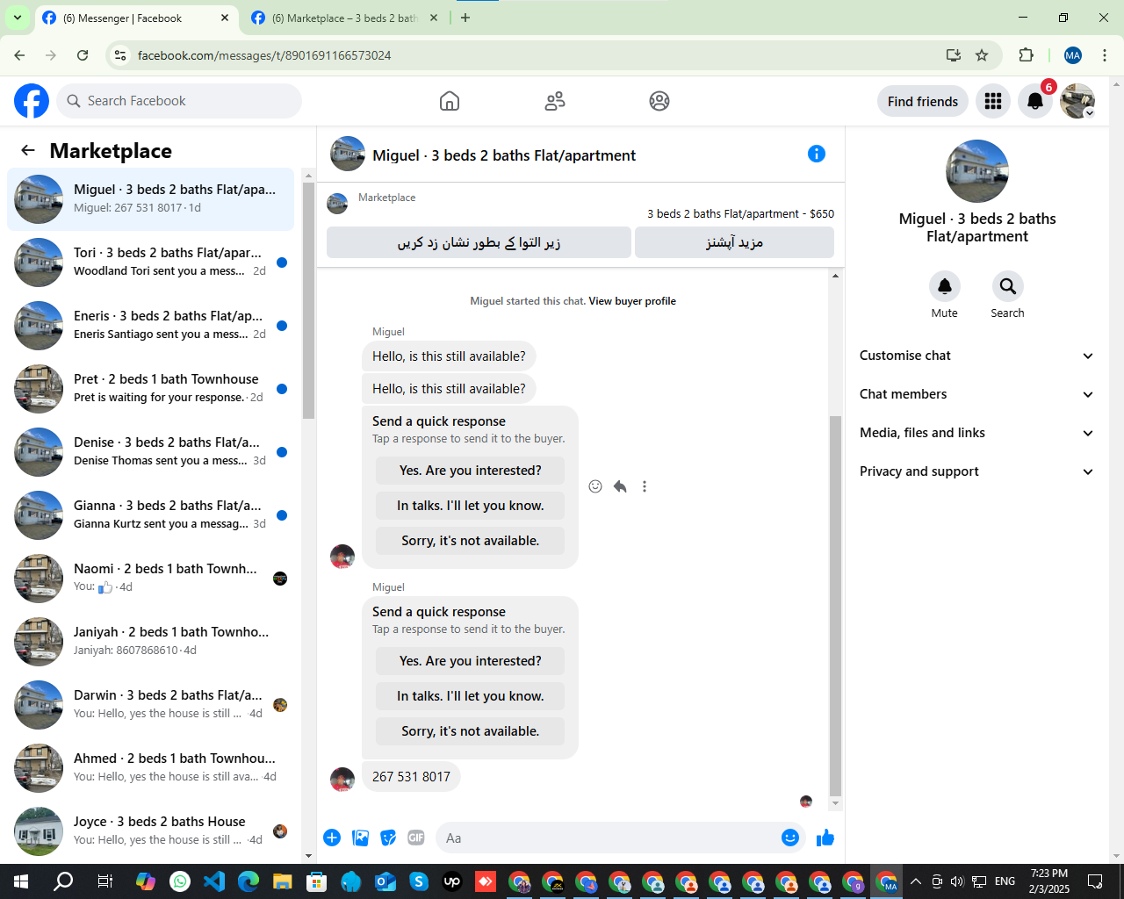
Task: Choose a sticker in the composer
Action: click(388, 838)
